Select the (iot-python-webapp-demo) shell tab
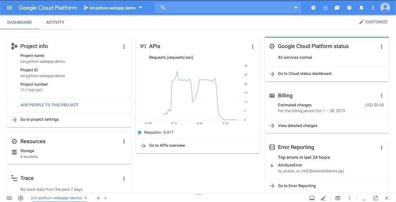The image size is (396, 202). 56,198
